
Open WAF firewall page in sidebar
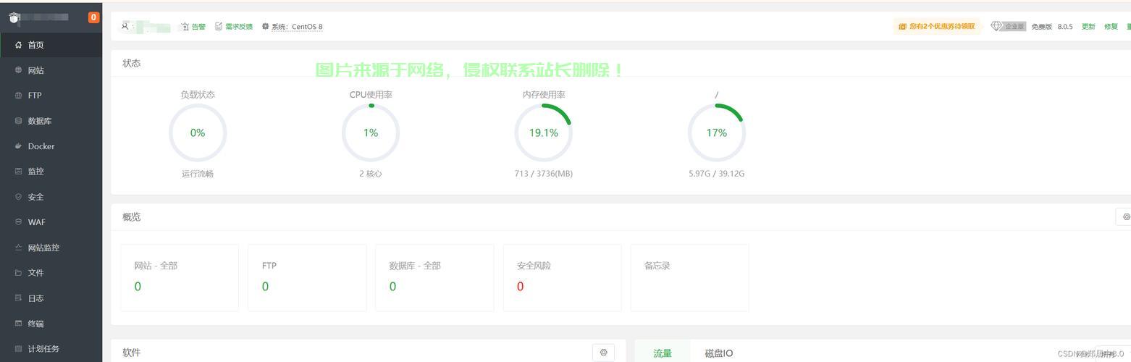pyautogui.click(x=36, y=222)
